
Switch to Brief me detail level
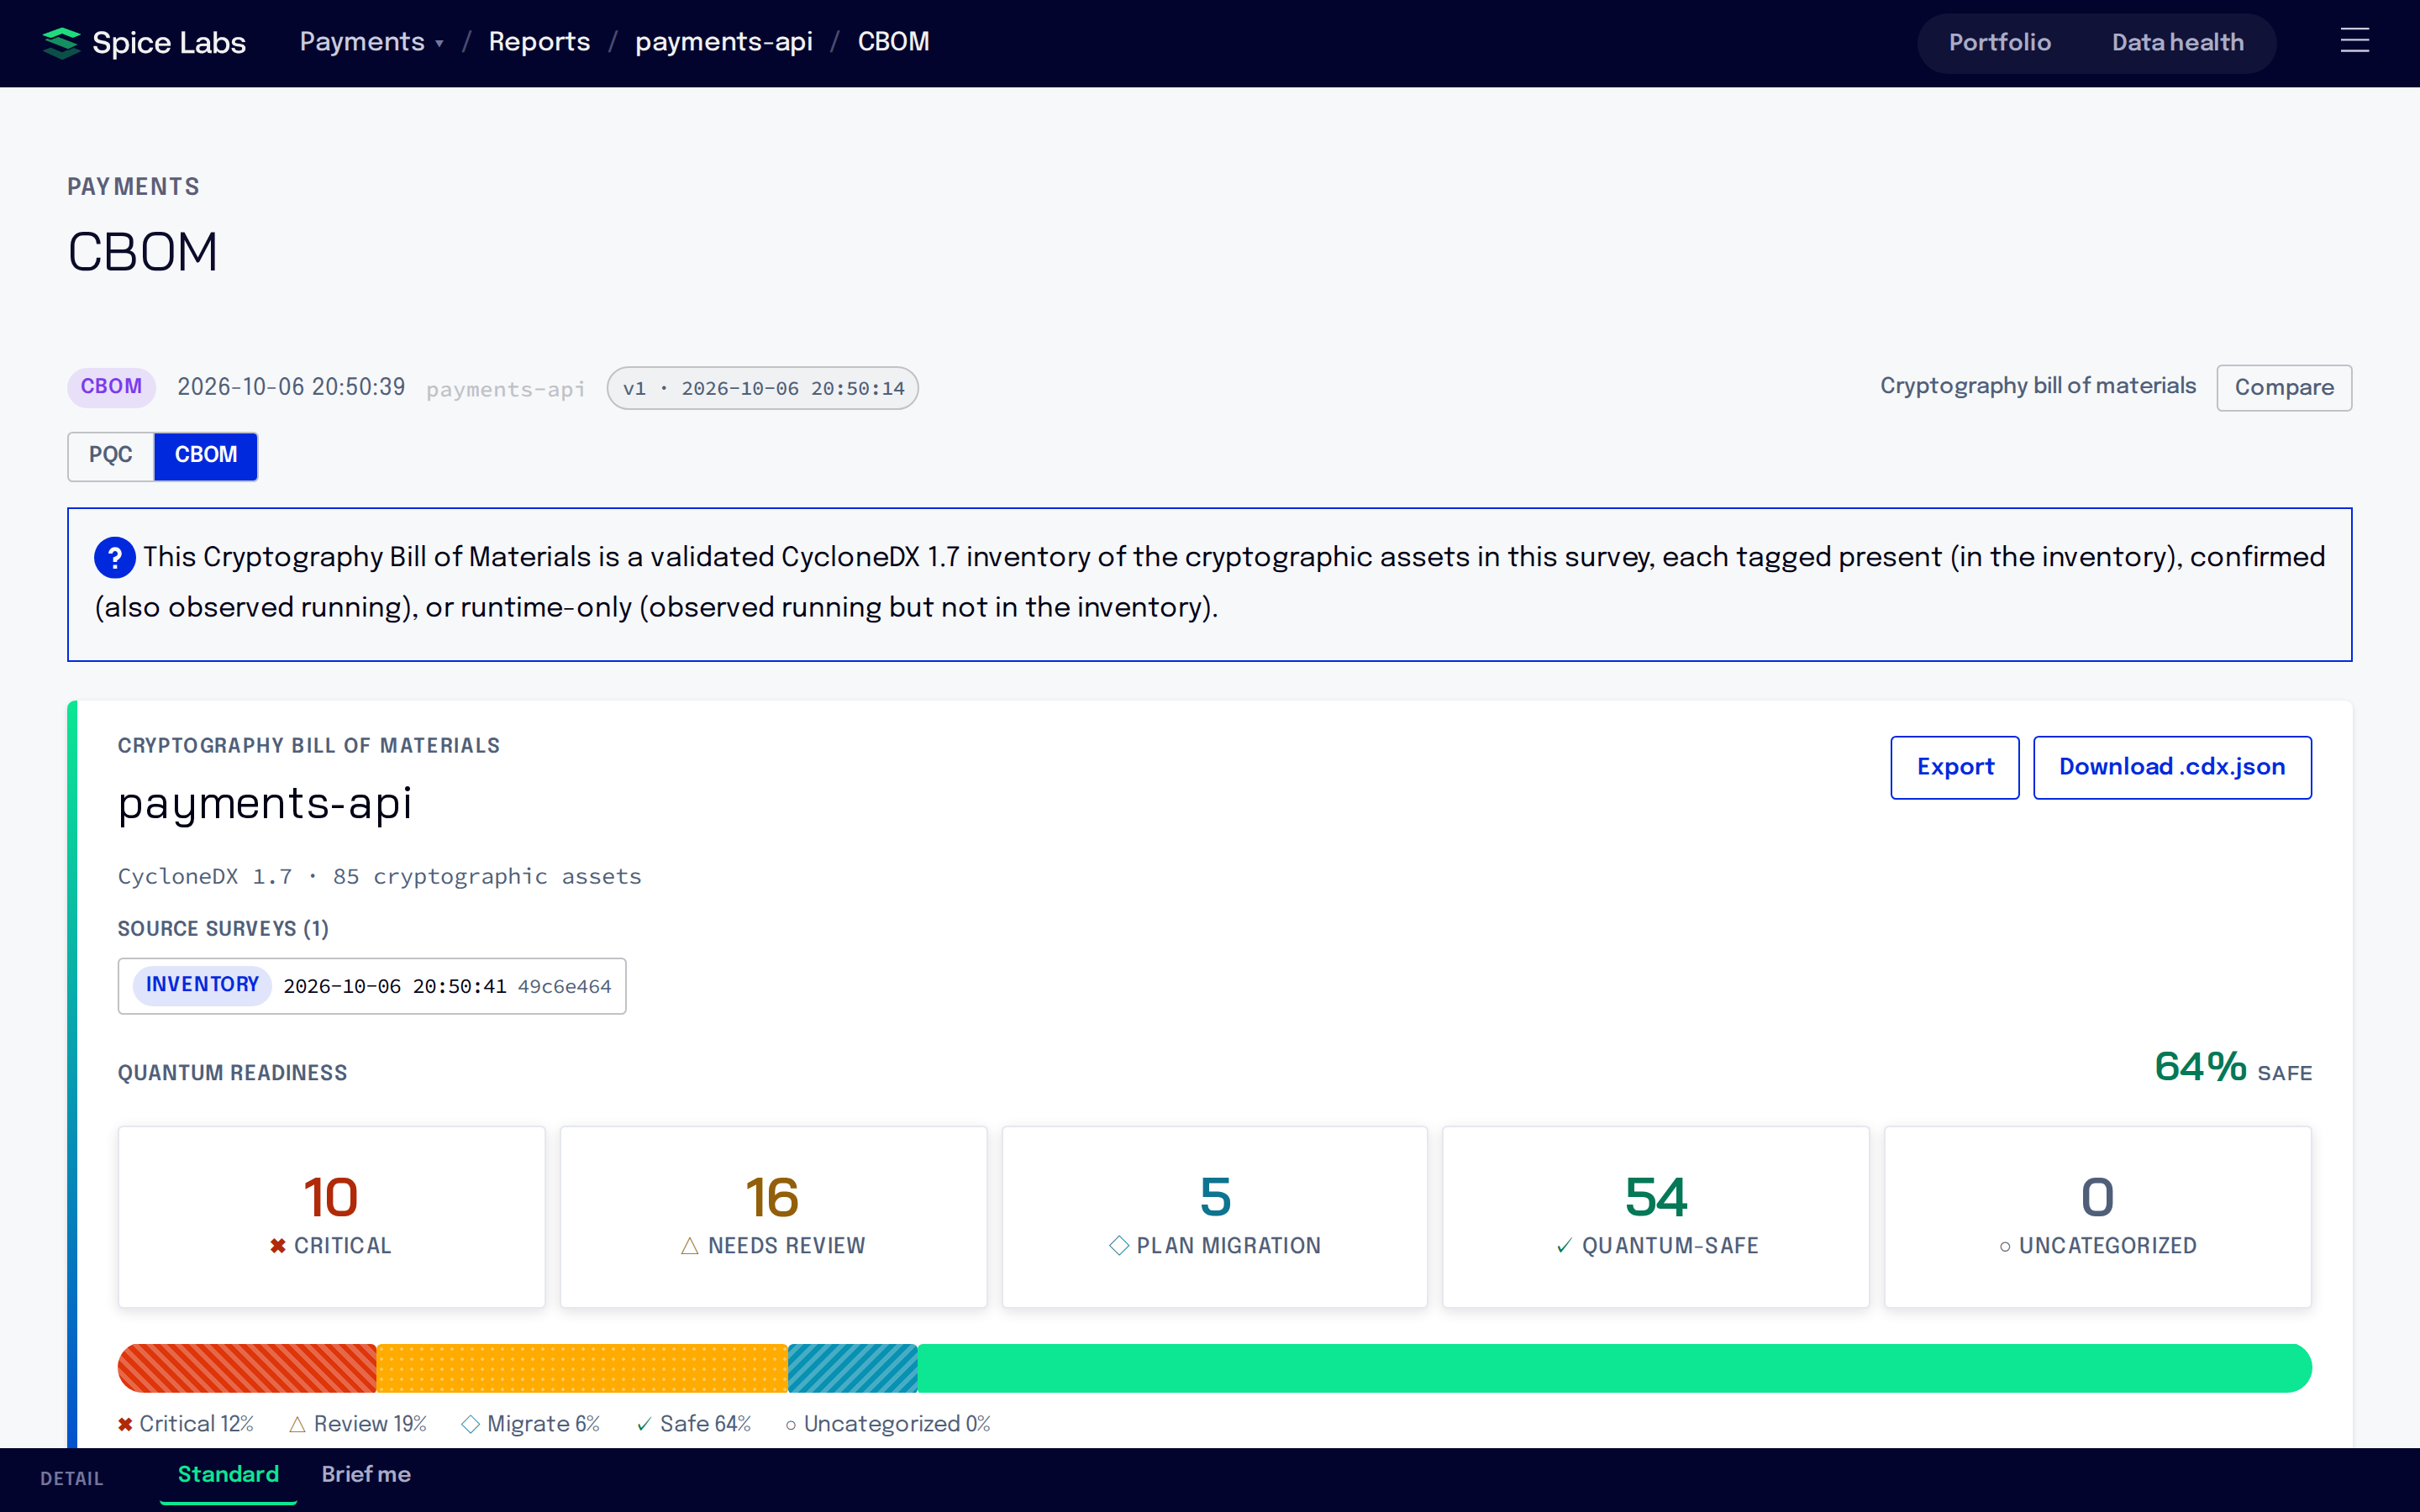point(366,1474)
